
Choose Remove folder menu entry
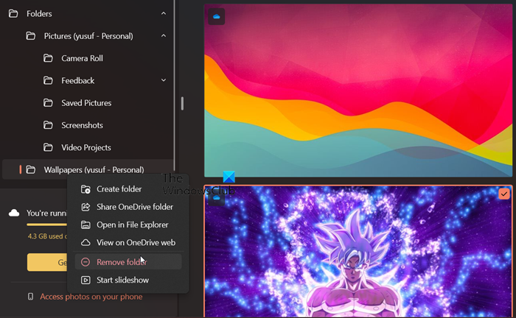(128, 262)
